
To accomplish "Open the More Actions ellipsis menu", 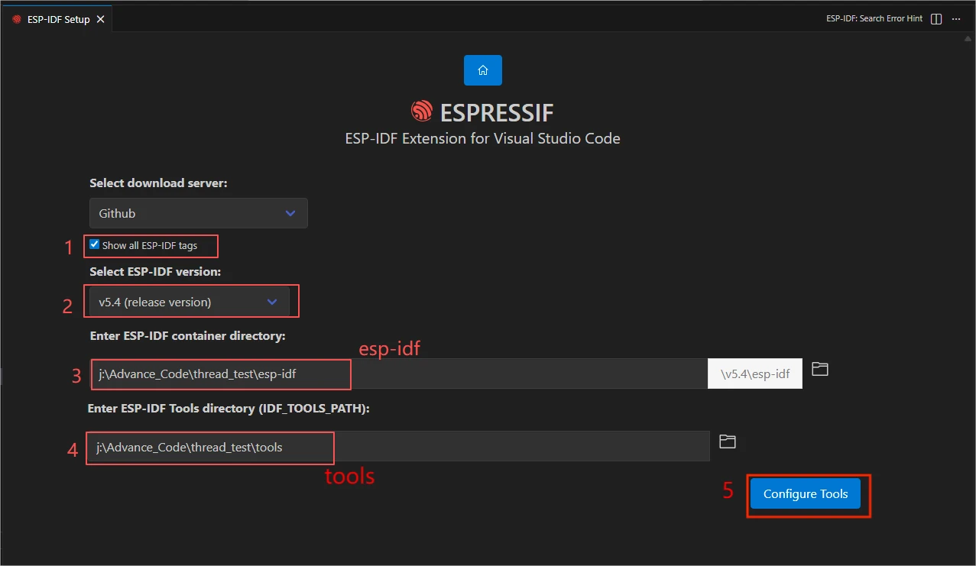I will (956, 19).
